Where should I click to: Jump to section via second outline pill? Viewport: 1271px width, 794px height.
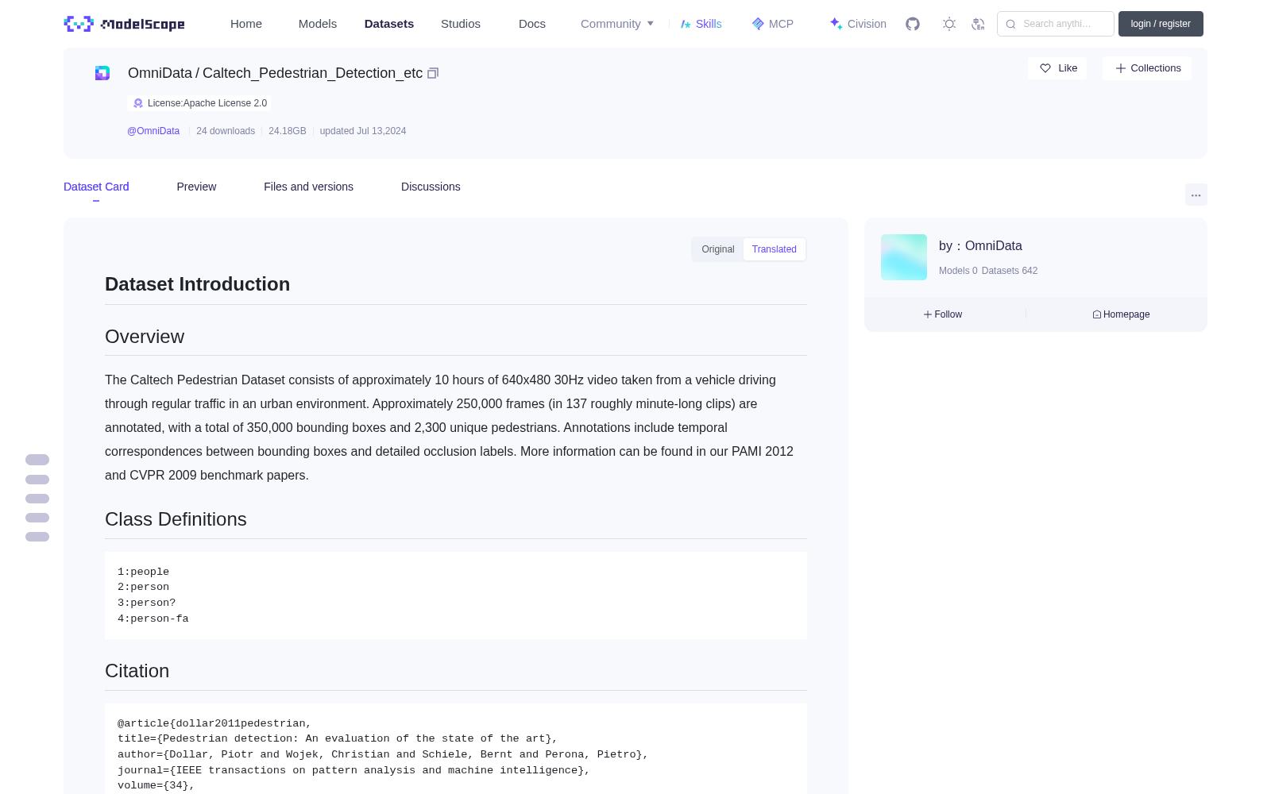[x=37, y=480]
